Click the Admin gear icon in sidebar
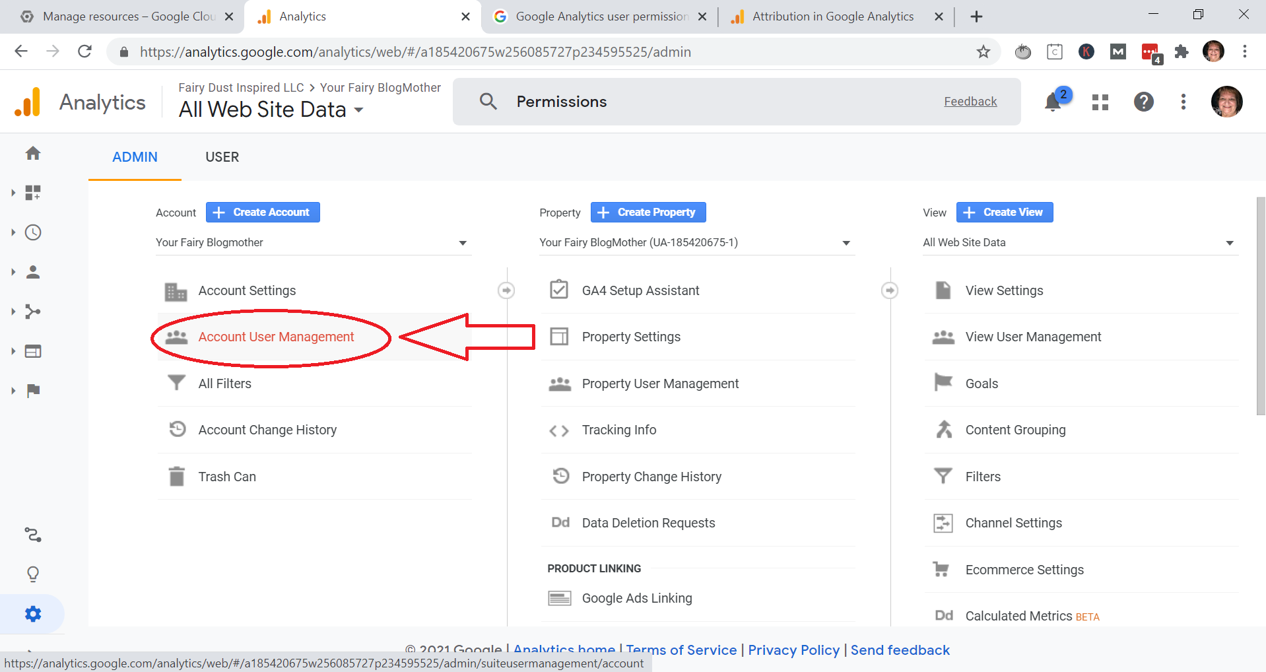The width and height of the screenshot is (1266, 672). pyautogui.click(x=33, y=614)
